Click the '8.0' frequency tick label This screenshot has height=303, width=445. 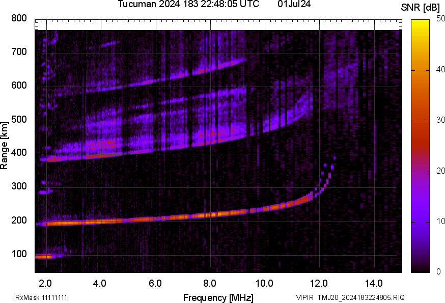(x=209, y=283)
